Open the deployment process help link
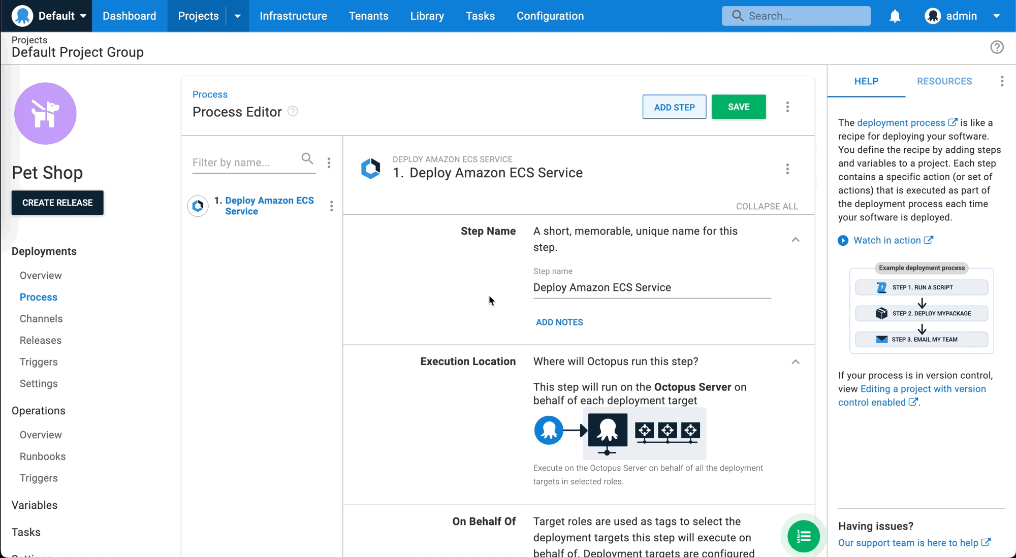The width and height of the screenshot is (1016, 558). click(x=907, y=122)
